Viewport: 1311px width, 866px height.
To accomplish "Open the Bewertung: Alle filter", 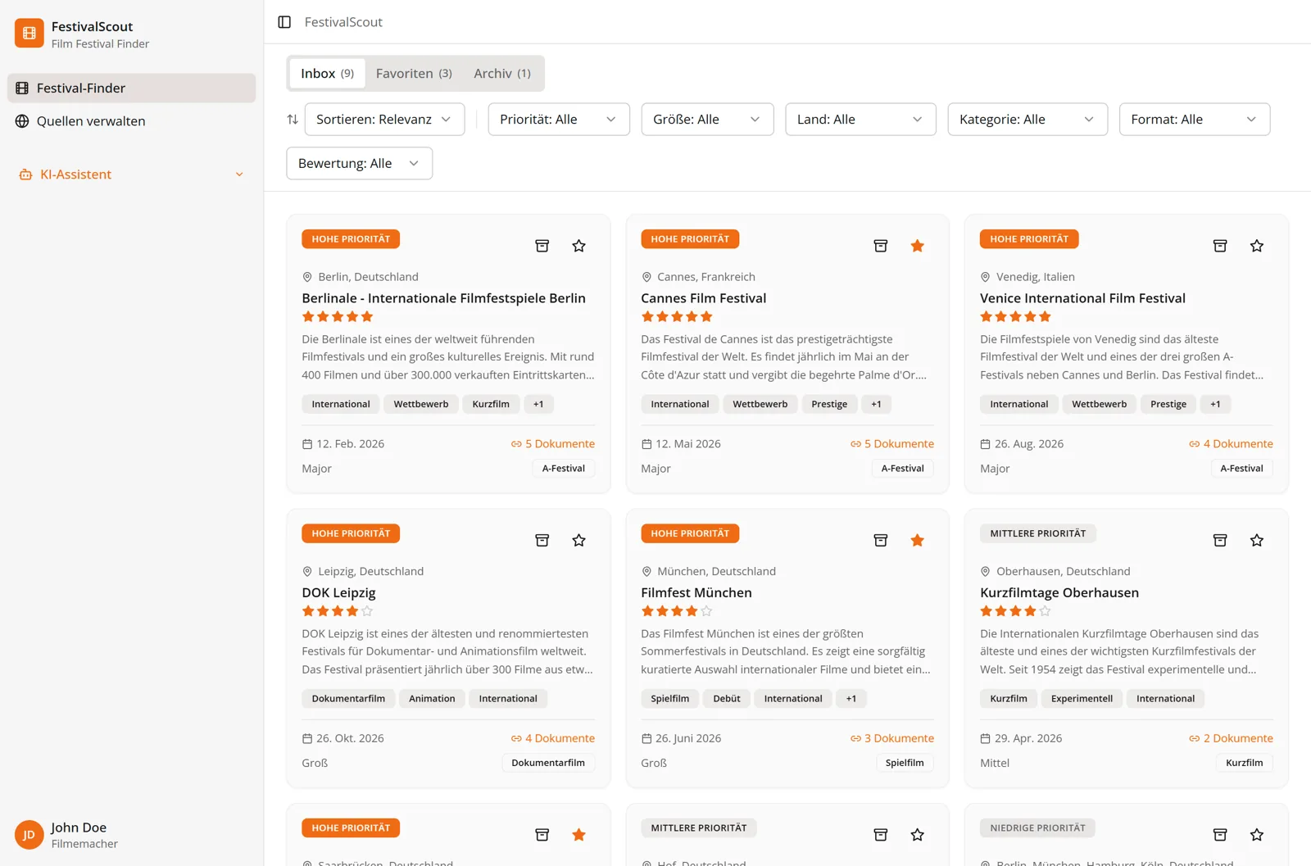I will click(x=359, y=163).
